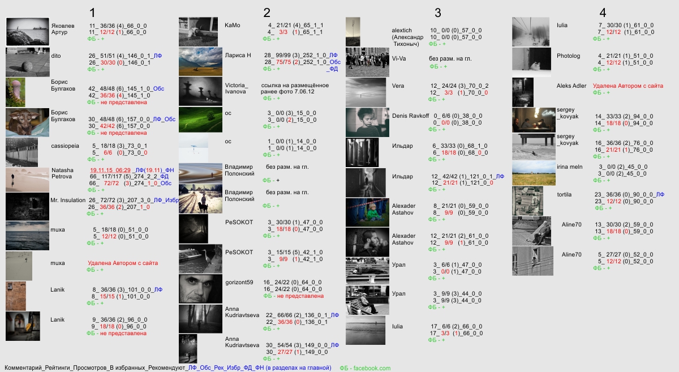Open irina meln's yellow field thumbnail

tap(534, 173)
